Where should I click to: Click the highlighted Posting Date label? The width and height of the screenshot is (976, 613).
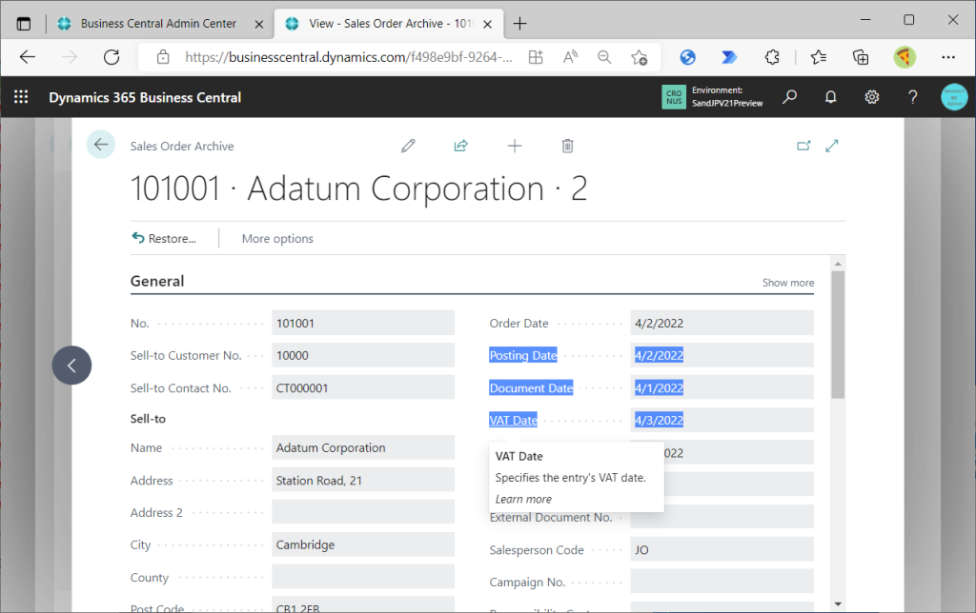(523, 356)
